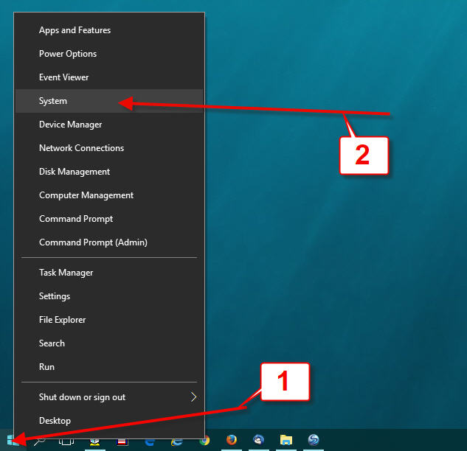Open Device Manager from the menu
Image resolution: width=467 pixels, height=451 pixels.
click(x=71, y=125)
